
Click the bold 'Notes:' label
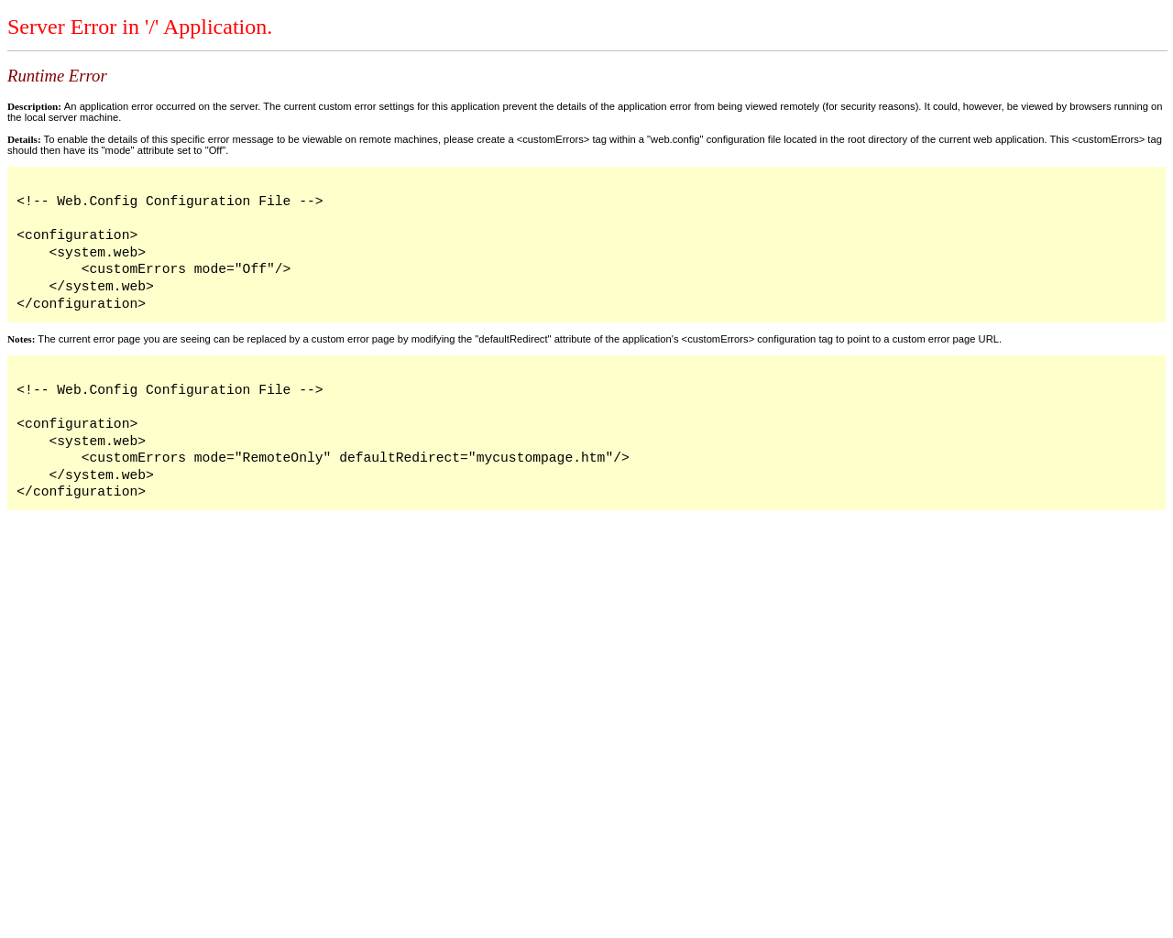[x=21, y=339]
